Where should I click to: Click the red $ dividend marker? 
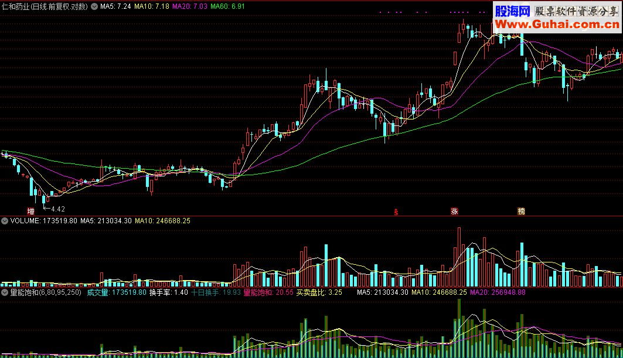click(396, 212)
